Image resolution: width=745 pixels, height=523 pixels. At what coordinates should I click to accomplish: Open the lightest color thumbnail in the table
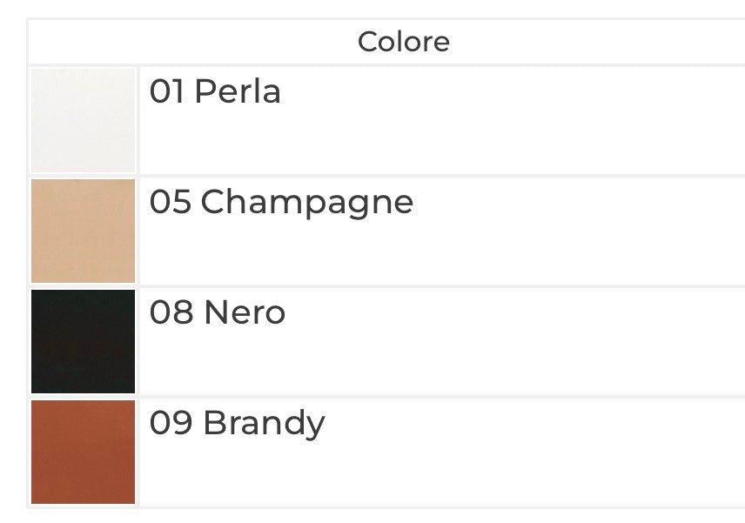pyautogui.click(x=84, y=120)
